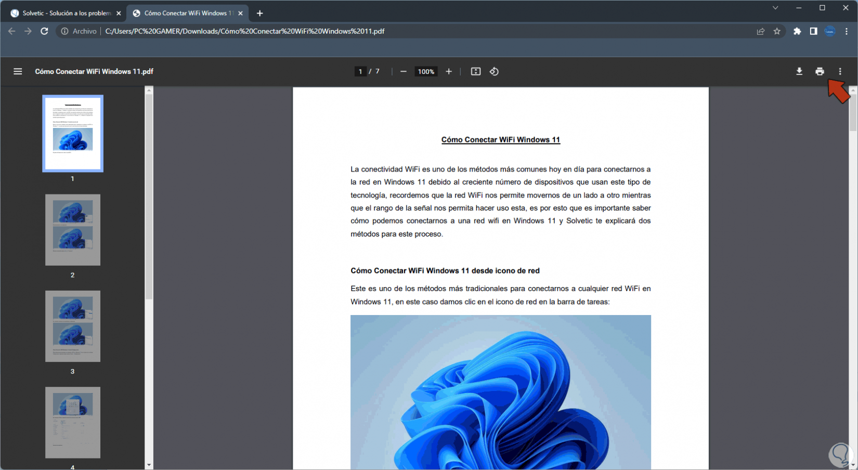Image resolution: width=858 pixels, height=470 pixels.
Task: Fit the PDF to page
Action: pyautogui.click(x=476, y=72)
